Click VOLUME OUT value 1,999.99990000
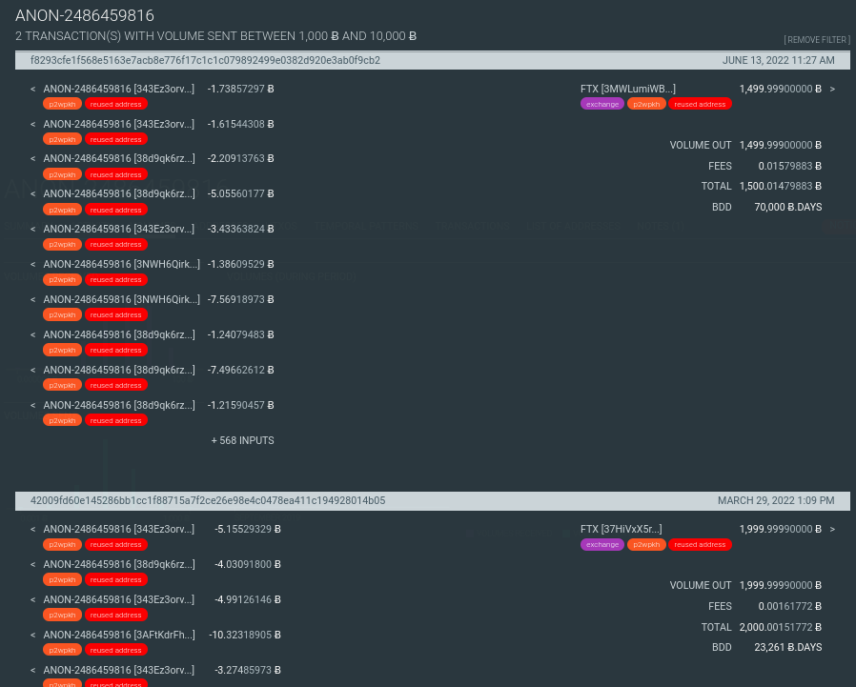 click(x=781, y=585)
